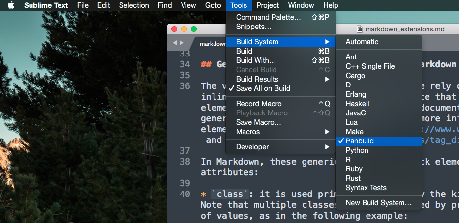Close the open Tools menu
The width and height of the screenshot is (459, 223).
[239, 5]
